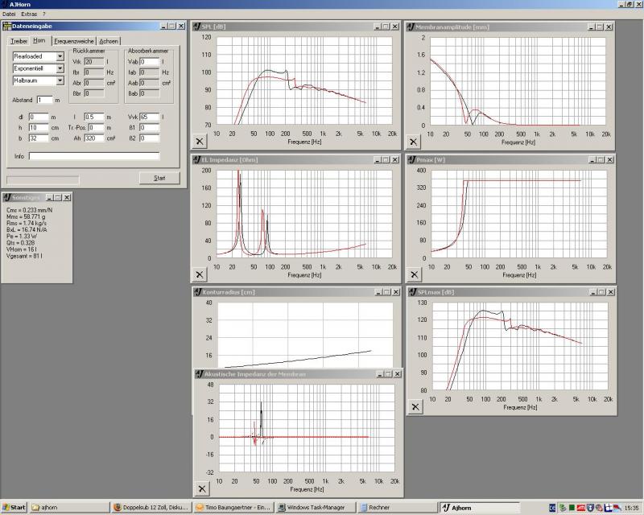Switch to Rechner in the taskbar
Image resolution: width=644 pixels, height=515 pixels.
pyautogui.click(x=396, y=508)
